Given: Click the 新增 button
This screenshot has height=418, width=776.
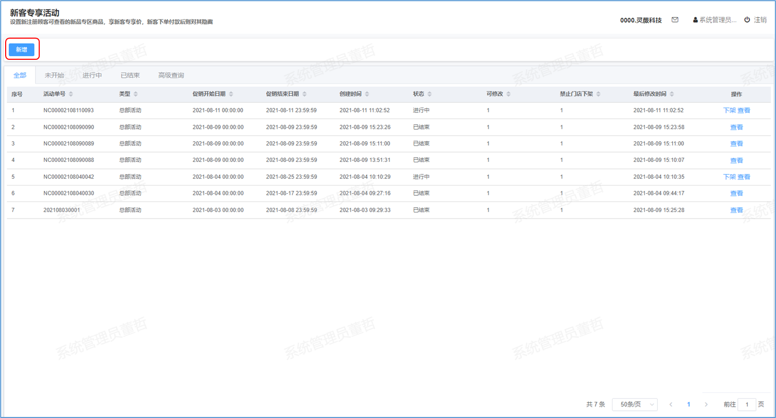Looking at the screenshot, I should click(x=22, y=49).
